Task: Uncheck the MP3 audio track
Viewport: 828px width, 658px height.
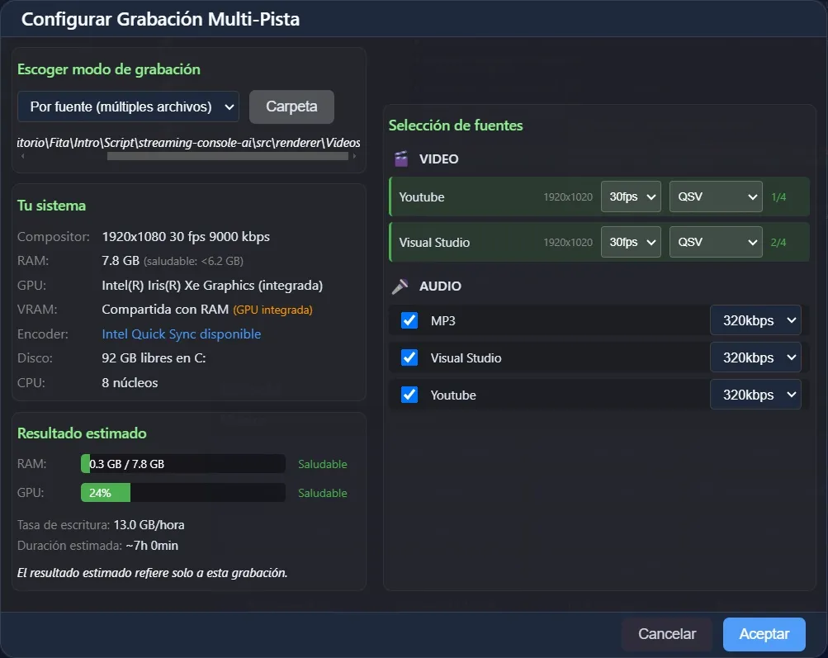Action: pos(409,320)
